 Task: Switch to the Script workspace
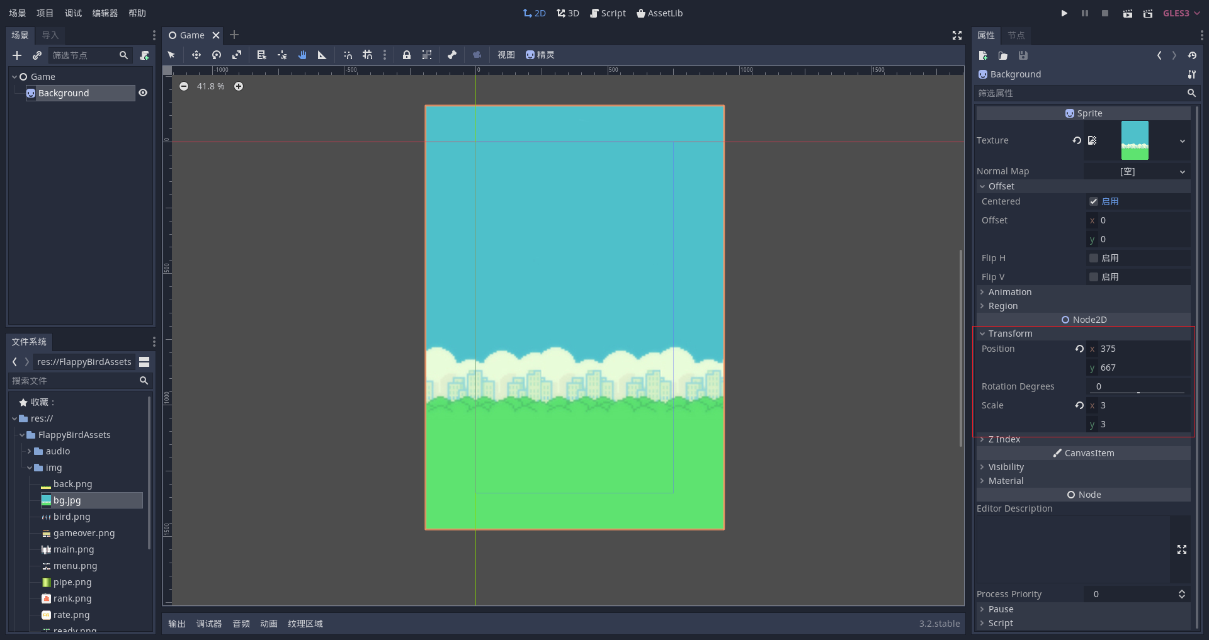[608, 13]
